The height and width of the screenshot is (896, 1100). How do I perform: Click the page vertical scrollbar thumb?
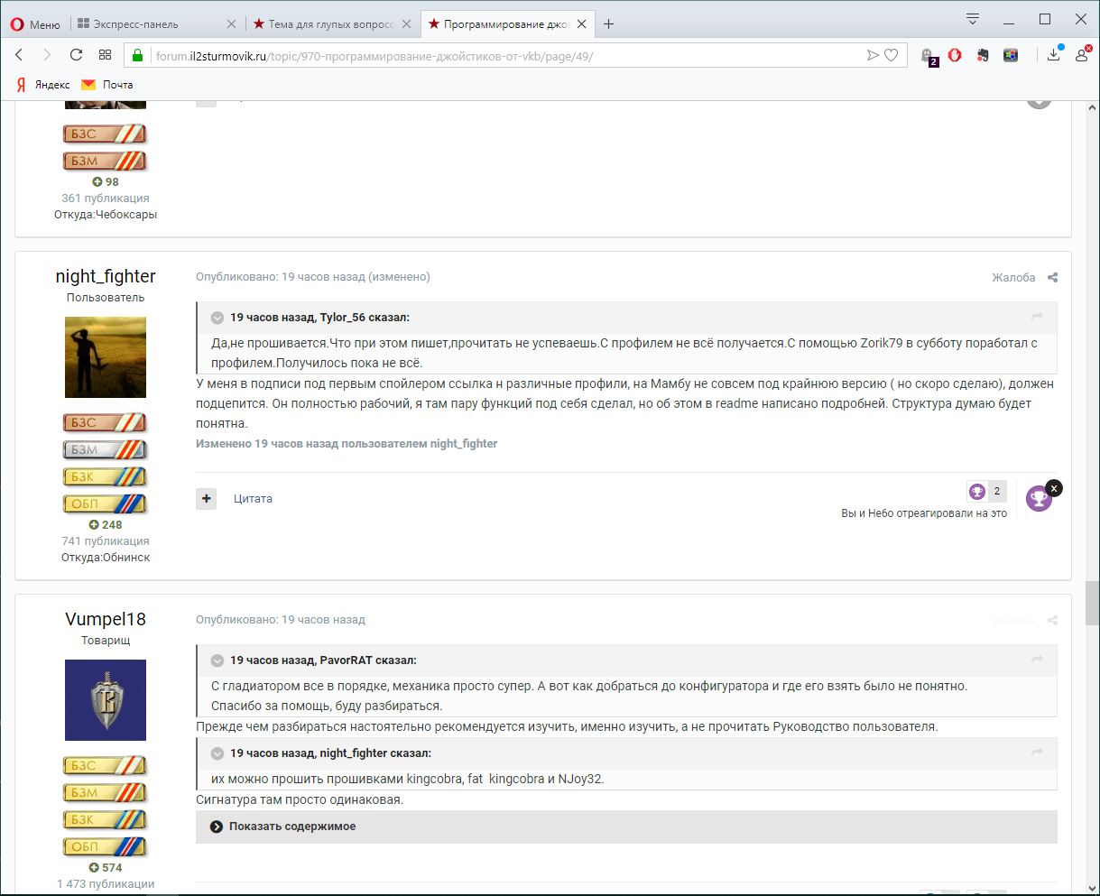1093,604
